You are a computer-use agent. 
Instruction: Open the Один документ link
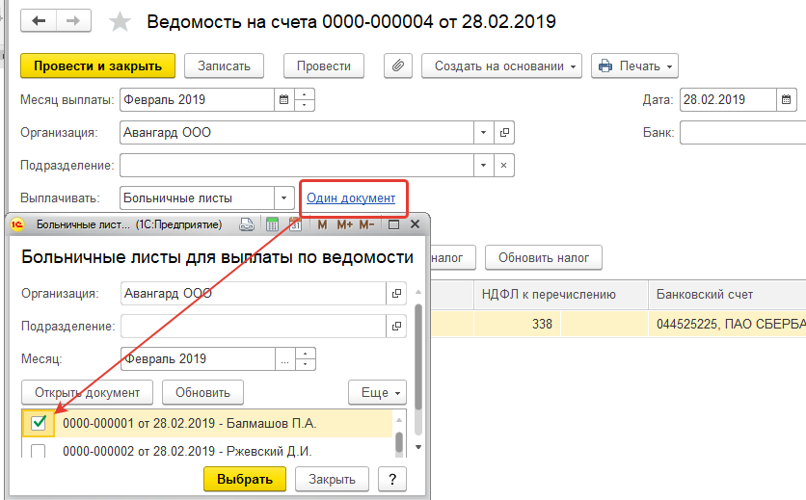[x=351, y=198]
